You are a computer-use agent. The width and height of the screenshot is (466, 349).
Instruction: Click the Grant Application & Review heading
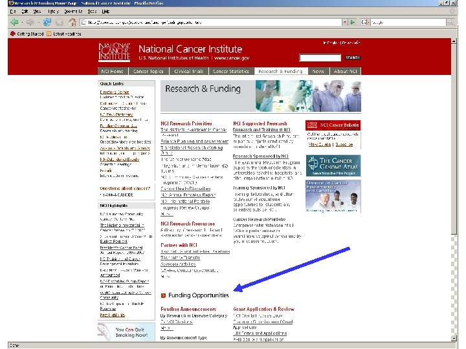[263, 309]
